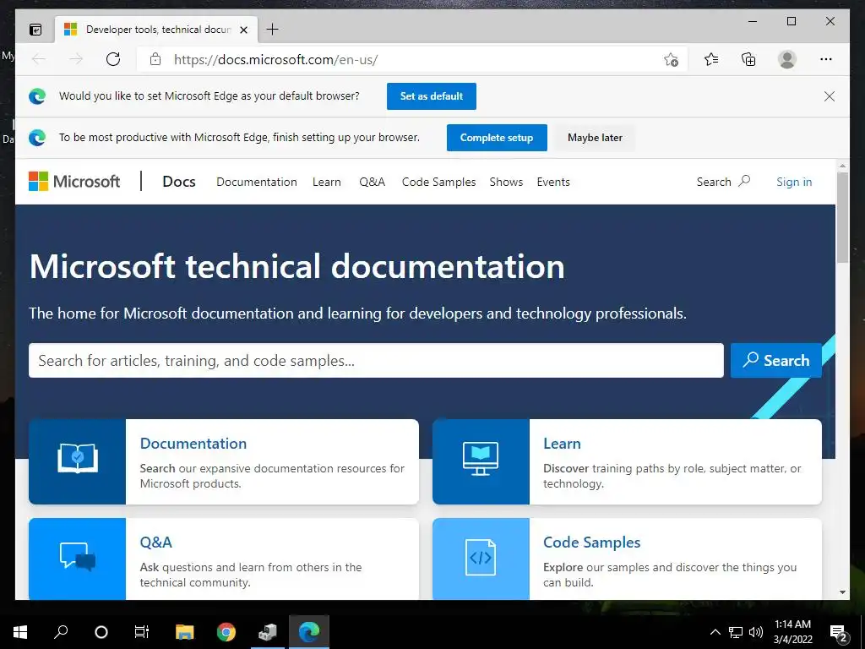Open Q&A in the top navigation

(x=372, y=183)
